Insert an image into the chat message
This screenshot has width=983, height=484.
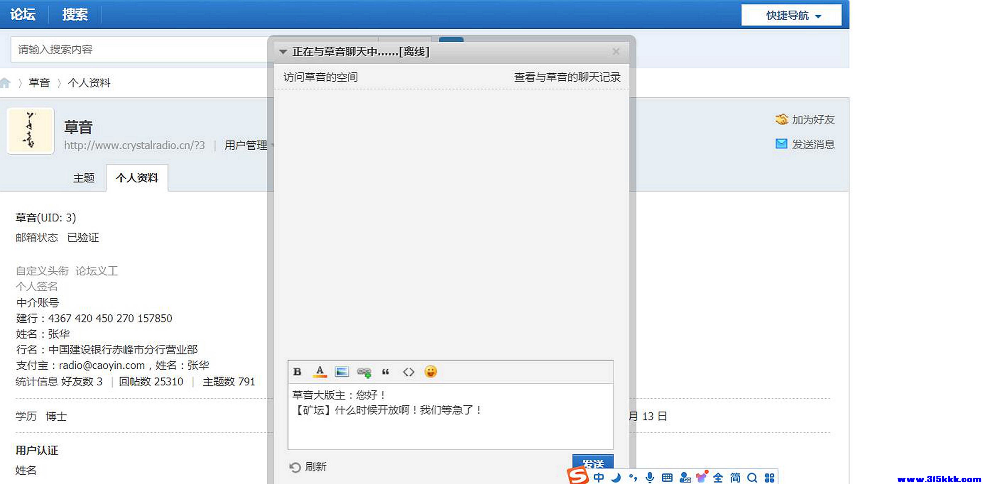(342, 372)
